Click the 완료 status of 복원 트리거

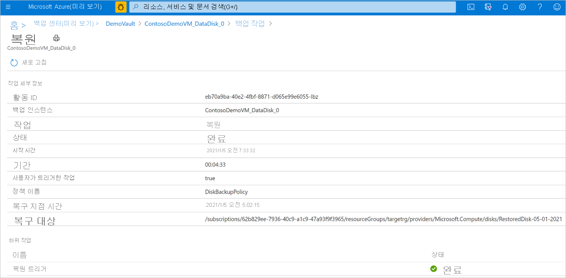pyautogui.click(x=452, y=270)
